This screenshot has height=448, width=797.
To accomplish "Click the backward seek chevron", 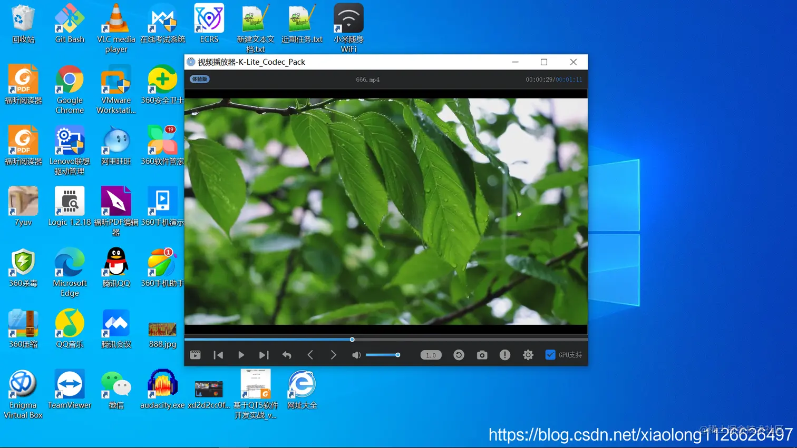I will 310,355.
